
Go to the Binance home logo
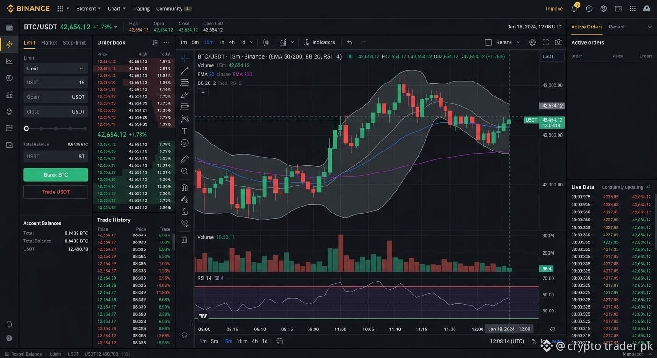(x=28, y=8)
